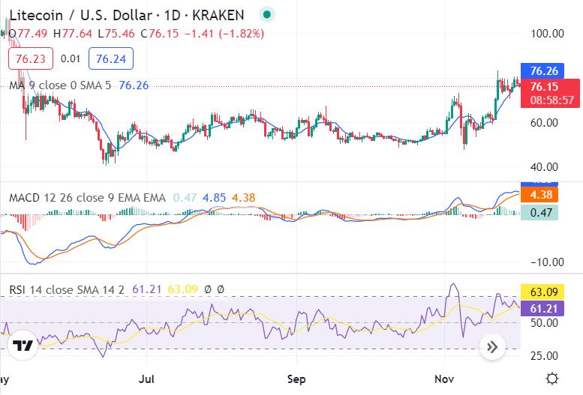The height and width of the screenshot is (395, 583).
Task: Click the 100.00 level on price scale
Action: point(545,33)
